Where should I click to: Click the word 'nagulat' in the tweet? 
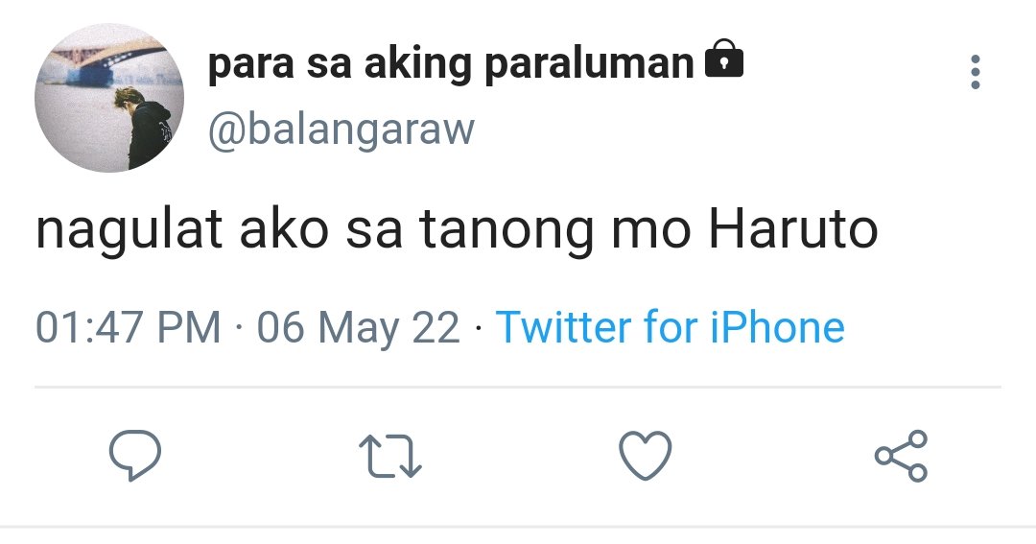point(129,231)
